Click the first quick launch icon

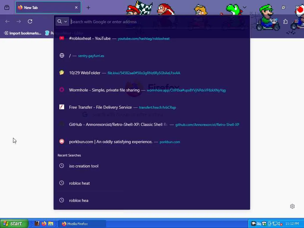pos(37,224)
